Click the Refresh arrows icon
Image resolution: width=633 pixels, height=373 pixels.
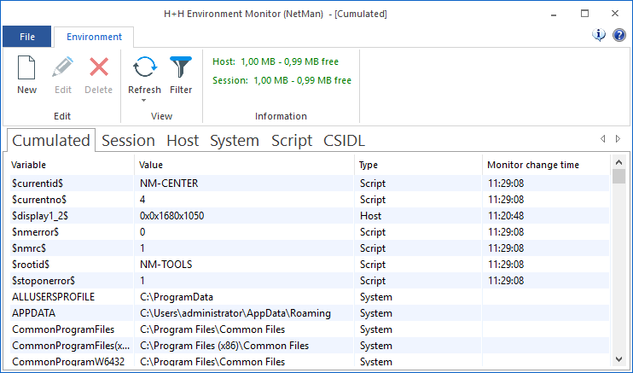(144, 67)
